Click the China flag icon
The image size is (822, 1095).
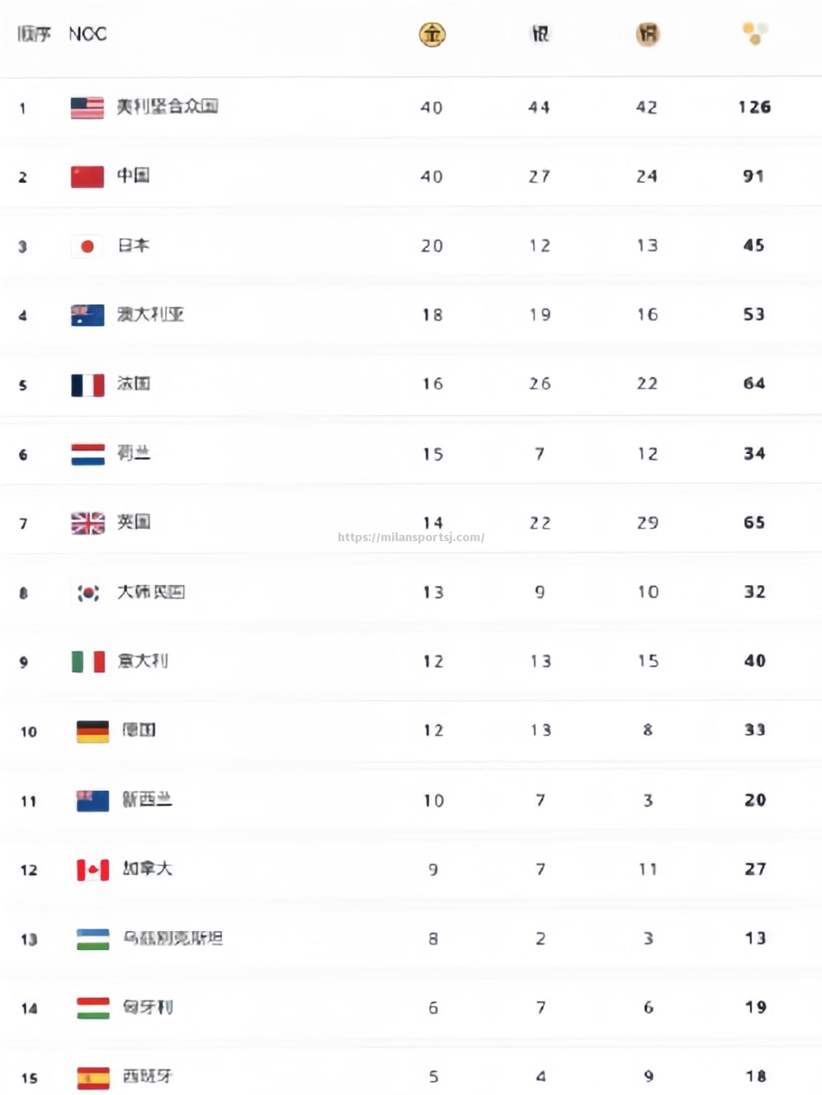coord(87,177)
